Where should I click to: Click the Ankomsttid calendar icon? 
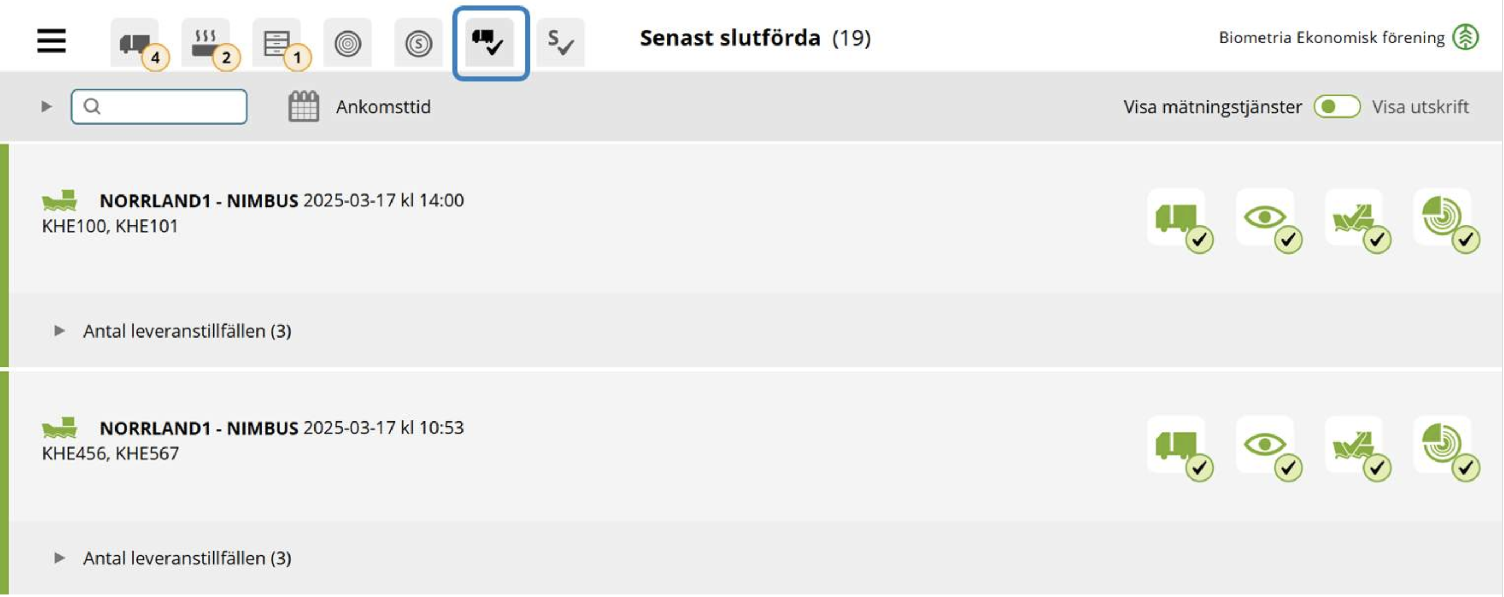pos(304,106)
